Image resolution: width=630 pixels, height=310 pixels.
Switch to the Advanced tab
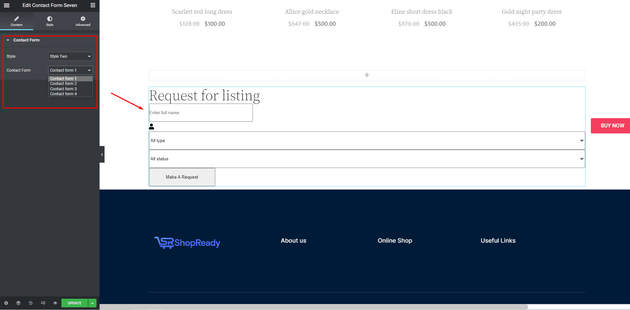click(x=83, y=21)
